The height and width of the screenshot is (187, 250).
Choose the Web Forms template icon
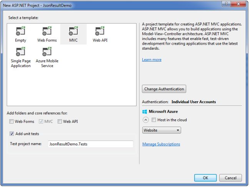[x=47, y=31]
